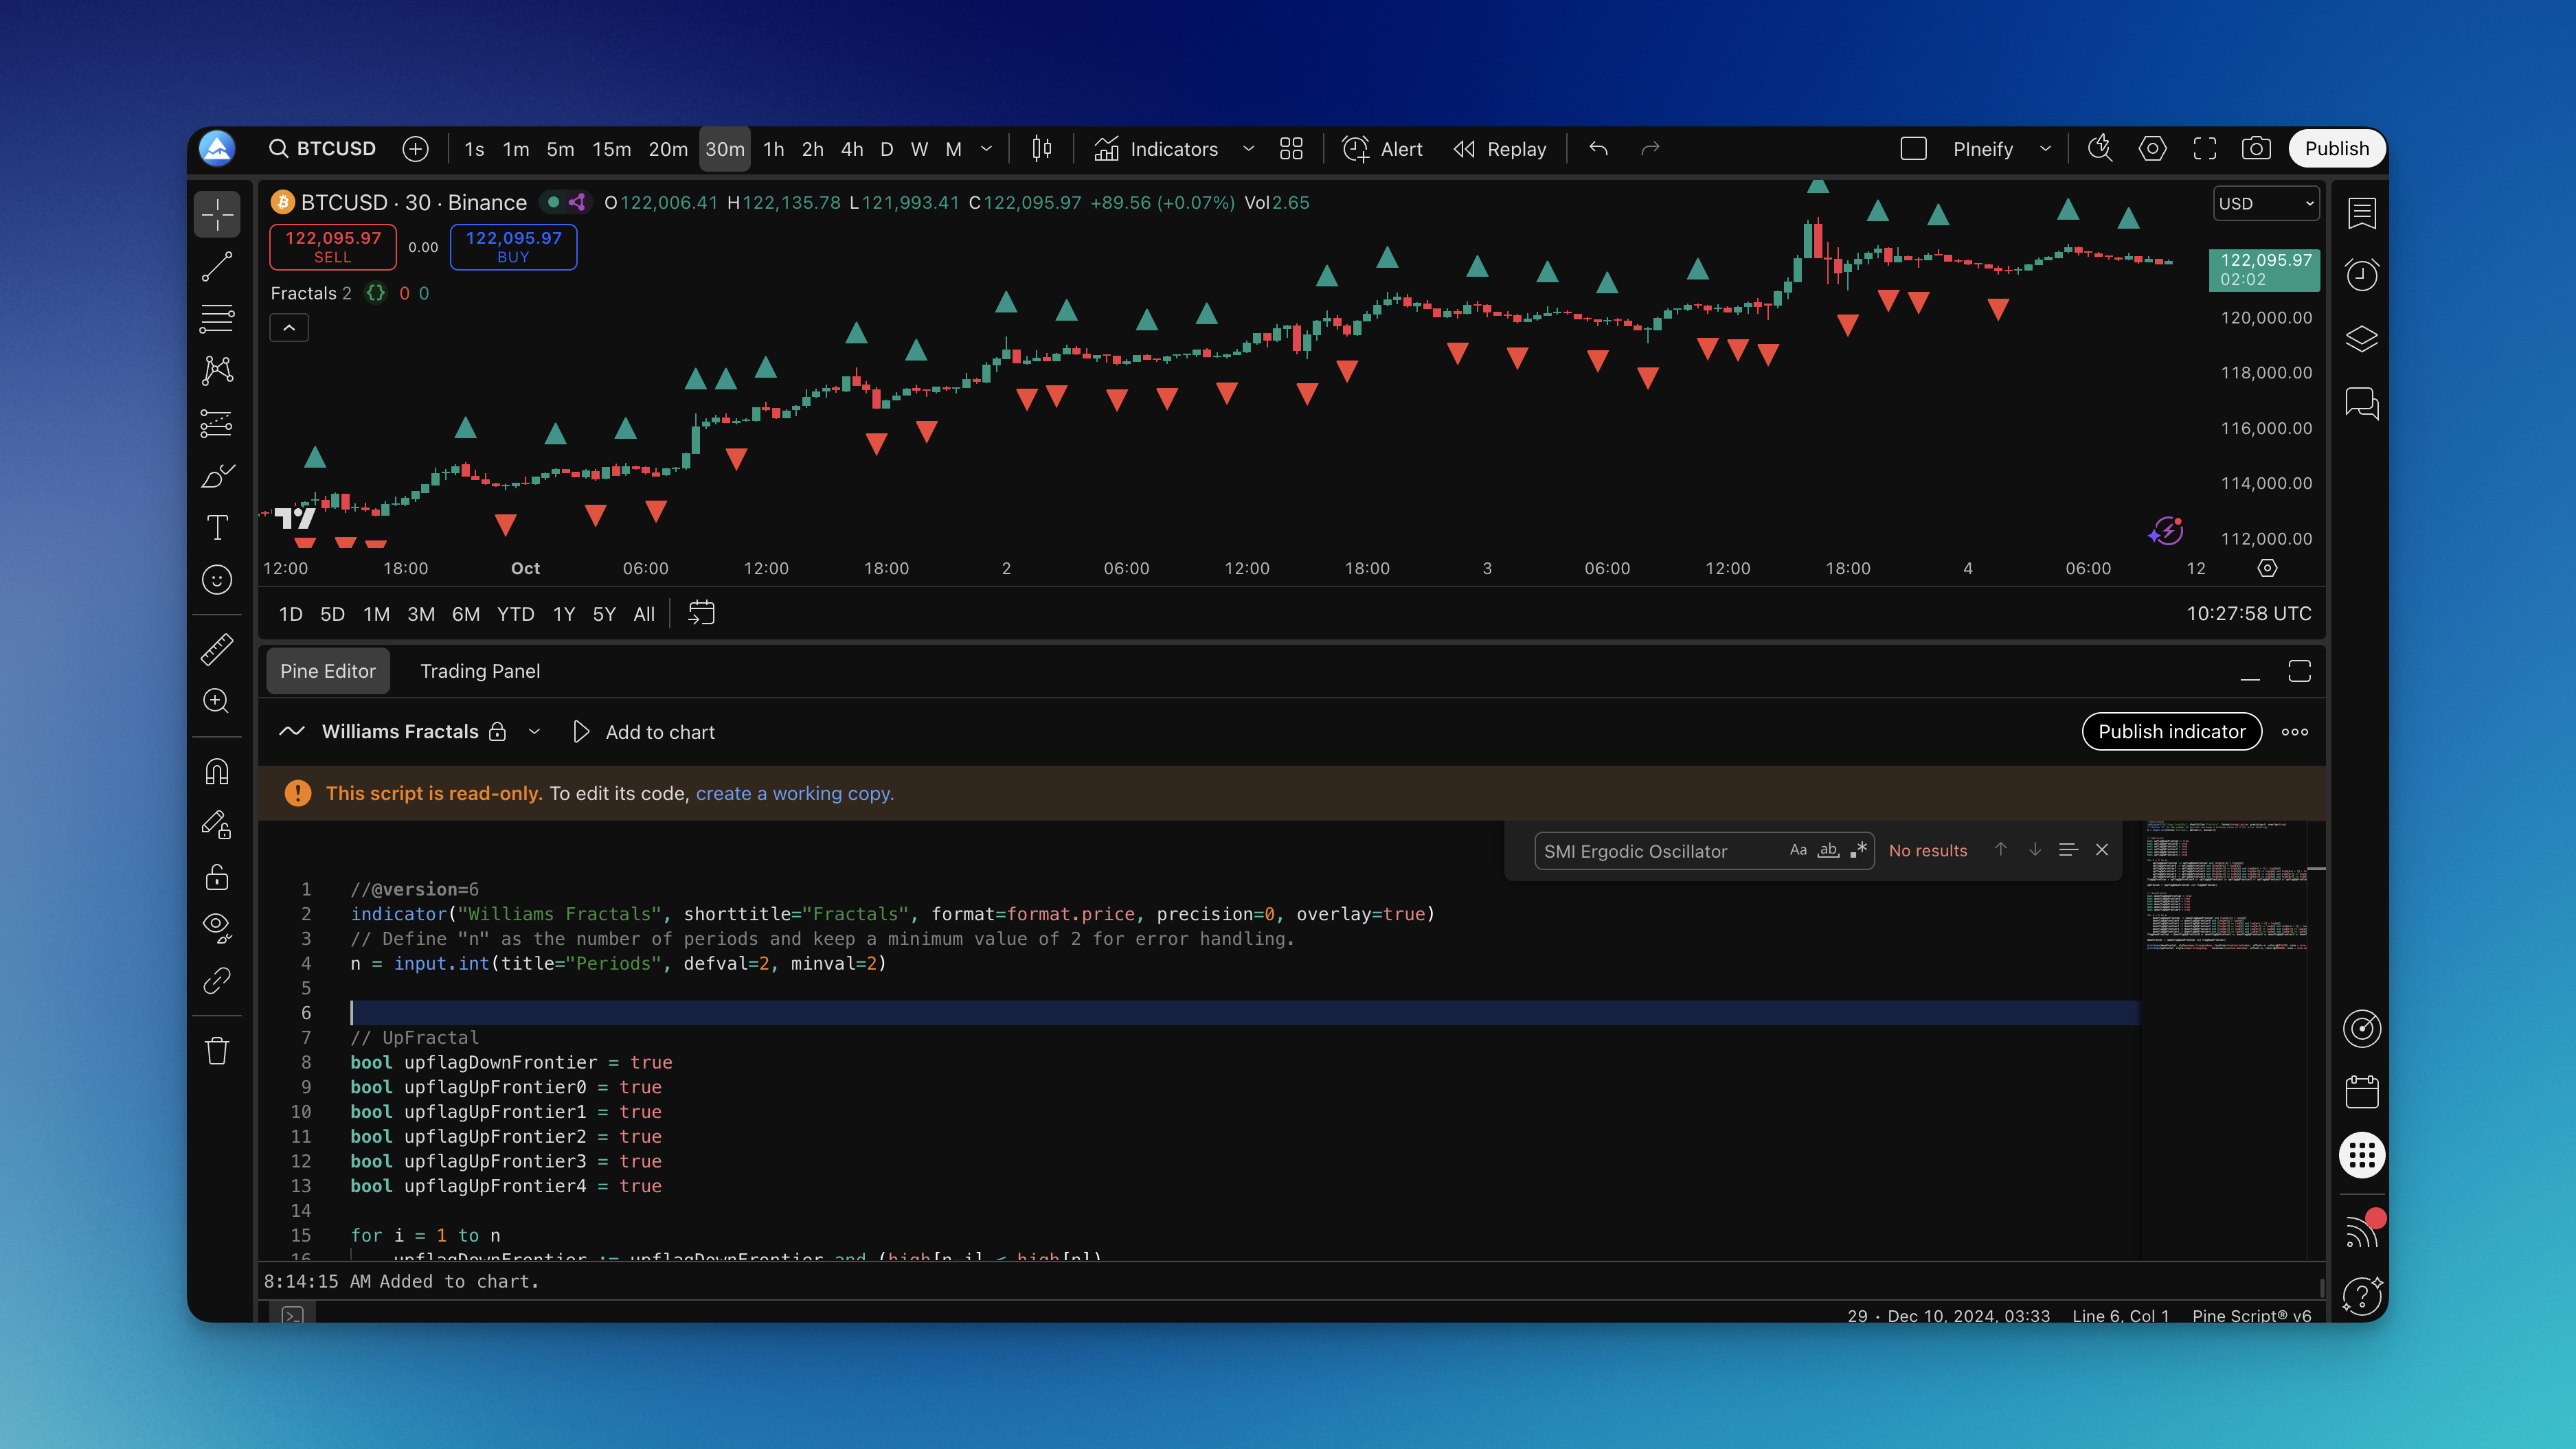Click the Magnet mode icon
This screenshot has width=2576, height=1449.
point(217,772)
